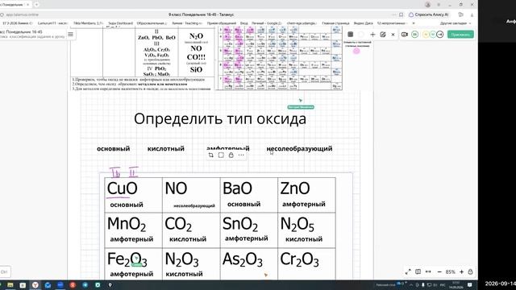Start video call with the camera icon
Viewport: 516px width, 290px height.
click(x=405, y=34)
